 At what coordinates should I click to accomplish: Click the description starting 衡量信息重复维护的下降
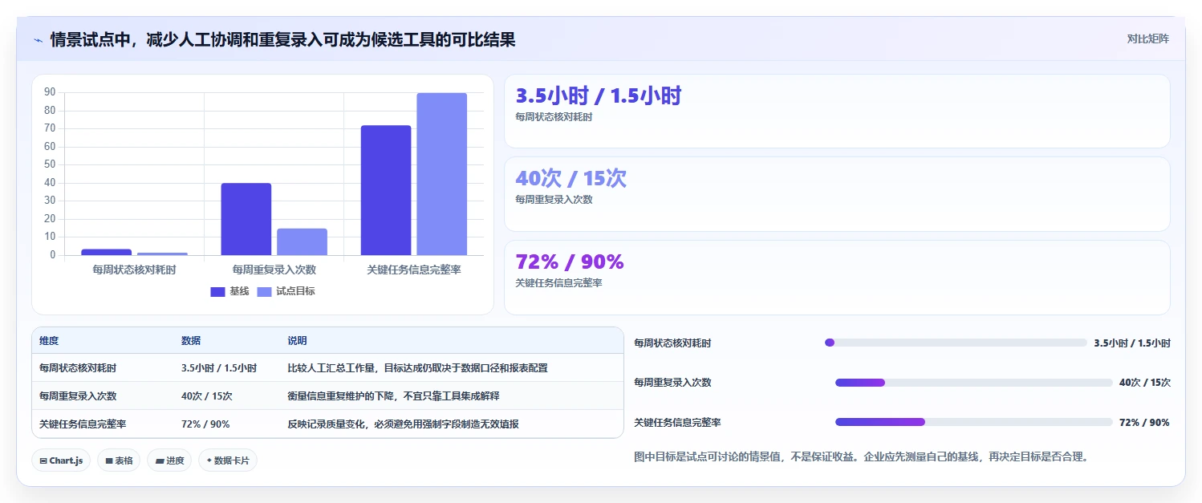pos(394,396)
